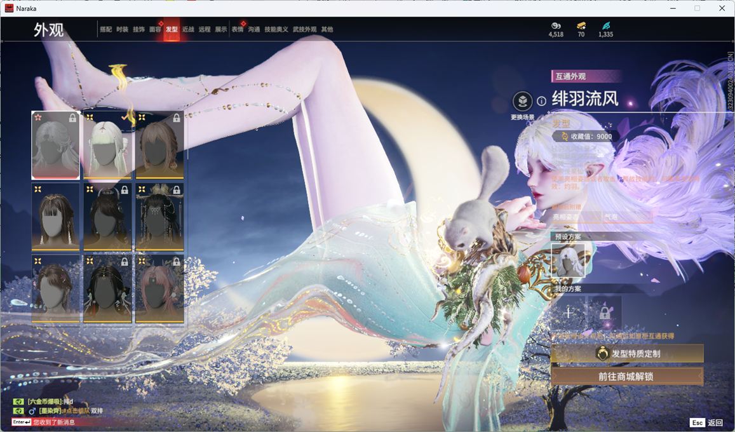
Task: Switch to the 时装 tab
Action: pos(123,29)
